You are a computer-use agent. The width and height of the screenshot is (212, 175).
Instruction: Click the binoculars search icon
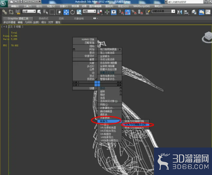(206, 2)
